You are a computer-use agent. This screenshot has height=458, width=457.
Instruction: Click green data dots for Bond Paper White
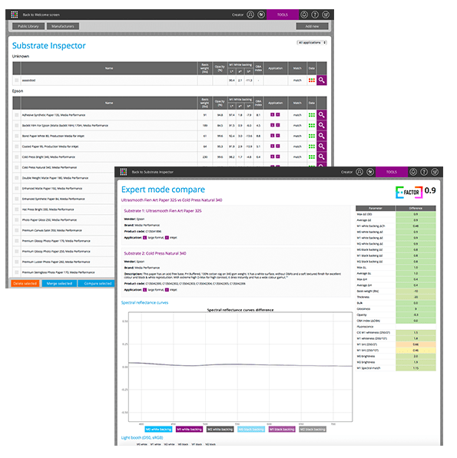point(312,136)
